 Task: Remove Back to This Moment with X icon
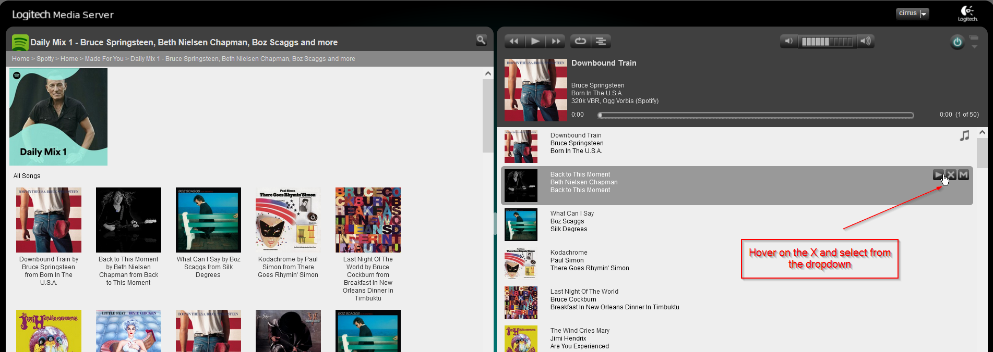point(951,175)
